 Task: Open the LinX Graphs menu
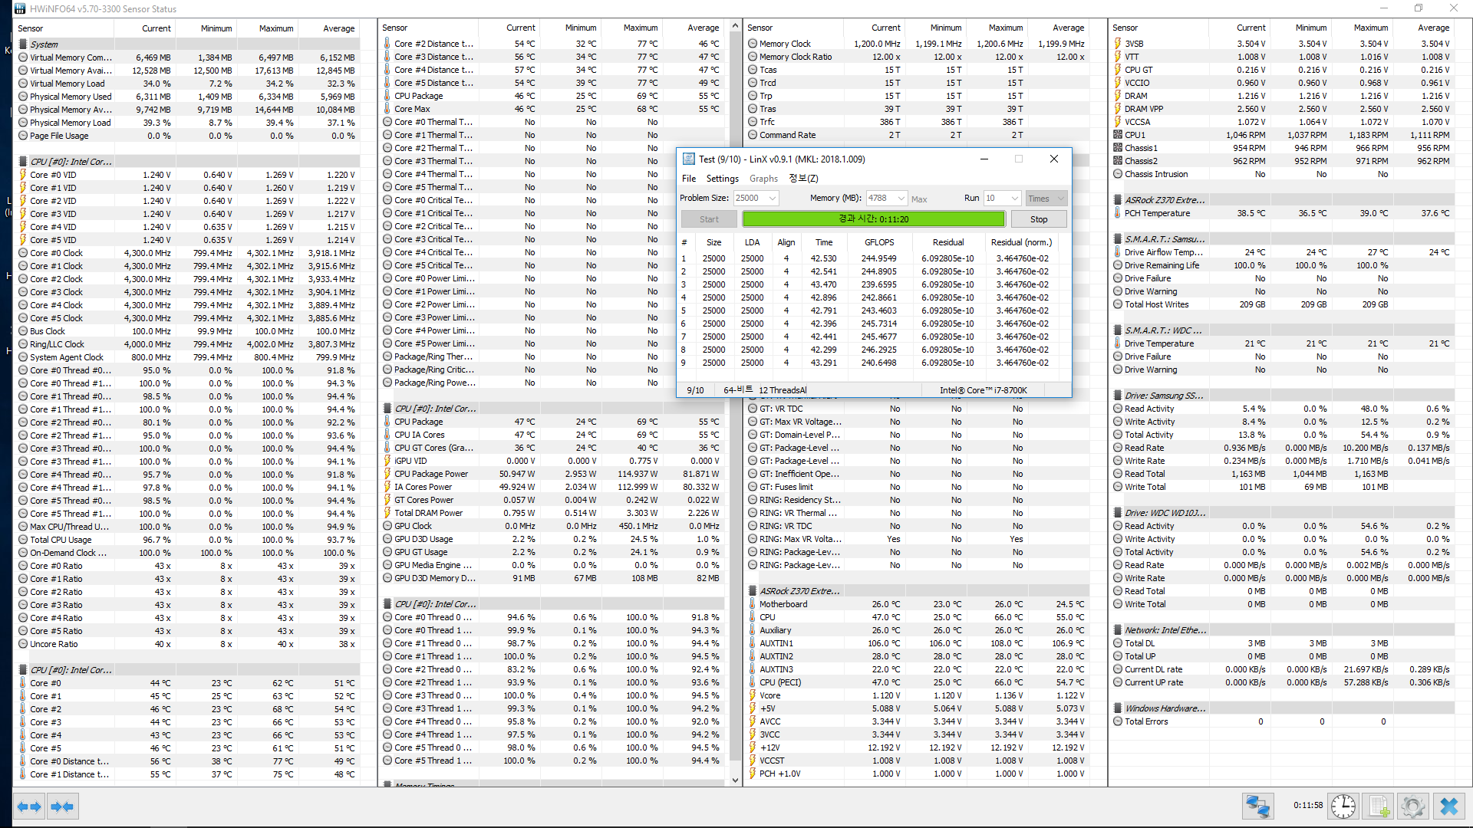tap(763, 179)
